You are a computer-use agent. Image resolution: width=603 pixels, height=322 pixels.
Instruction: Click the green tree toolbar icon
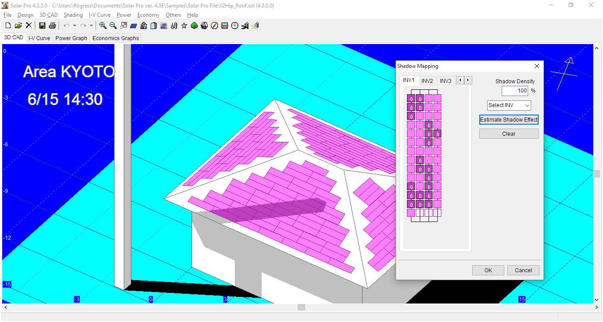tap(194, 26)
